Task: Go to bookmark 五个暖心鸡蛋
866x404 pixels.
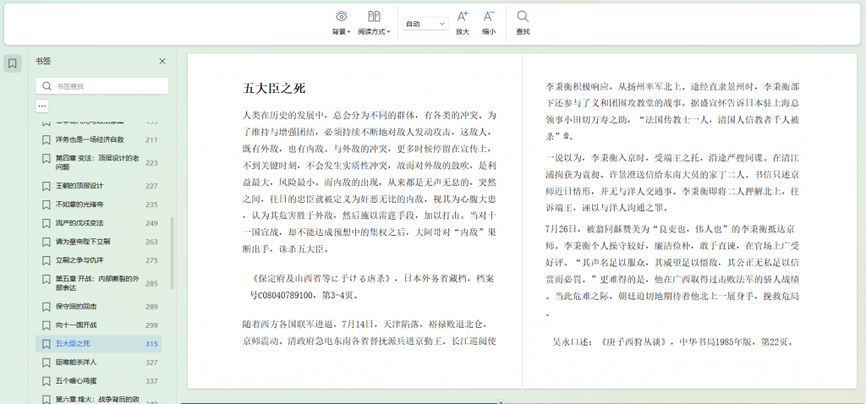Action: 75,381
